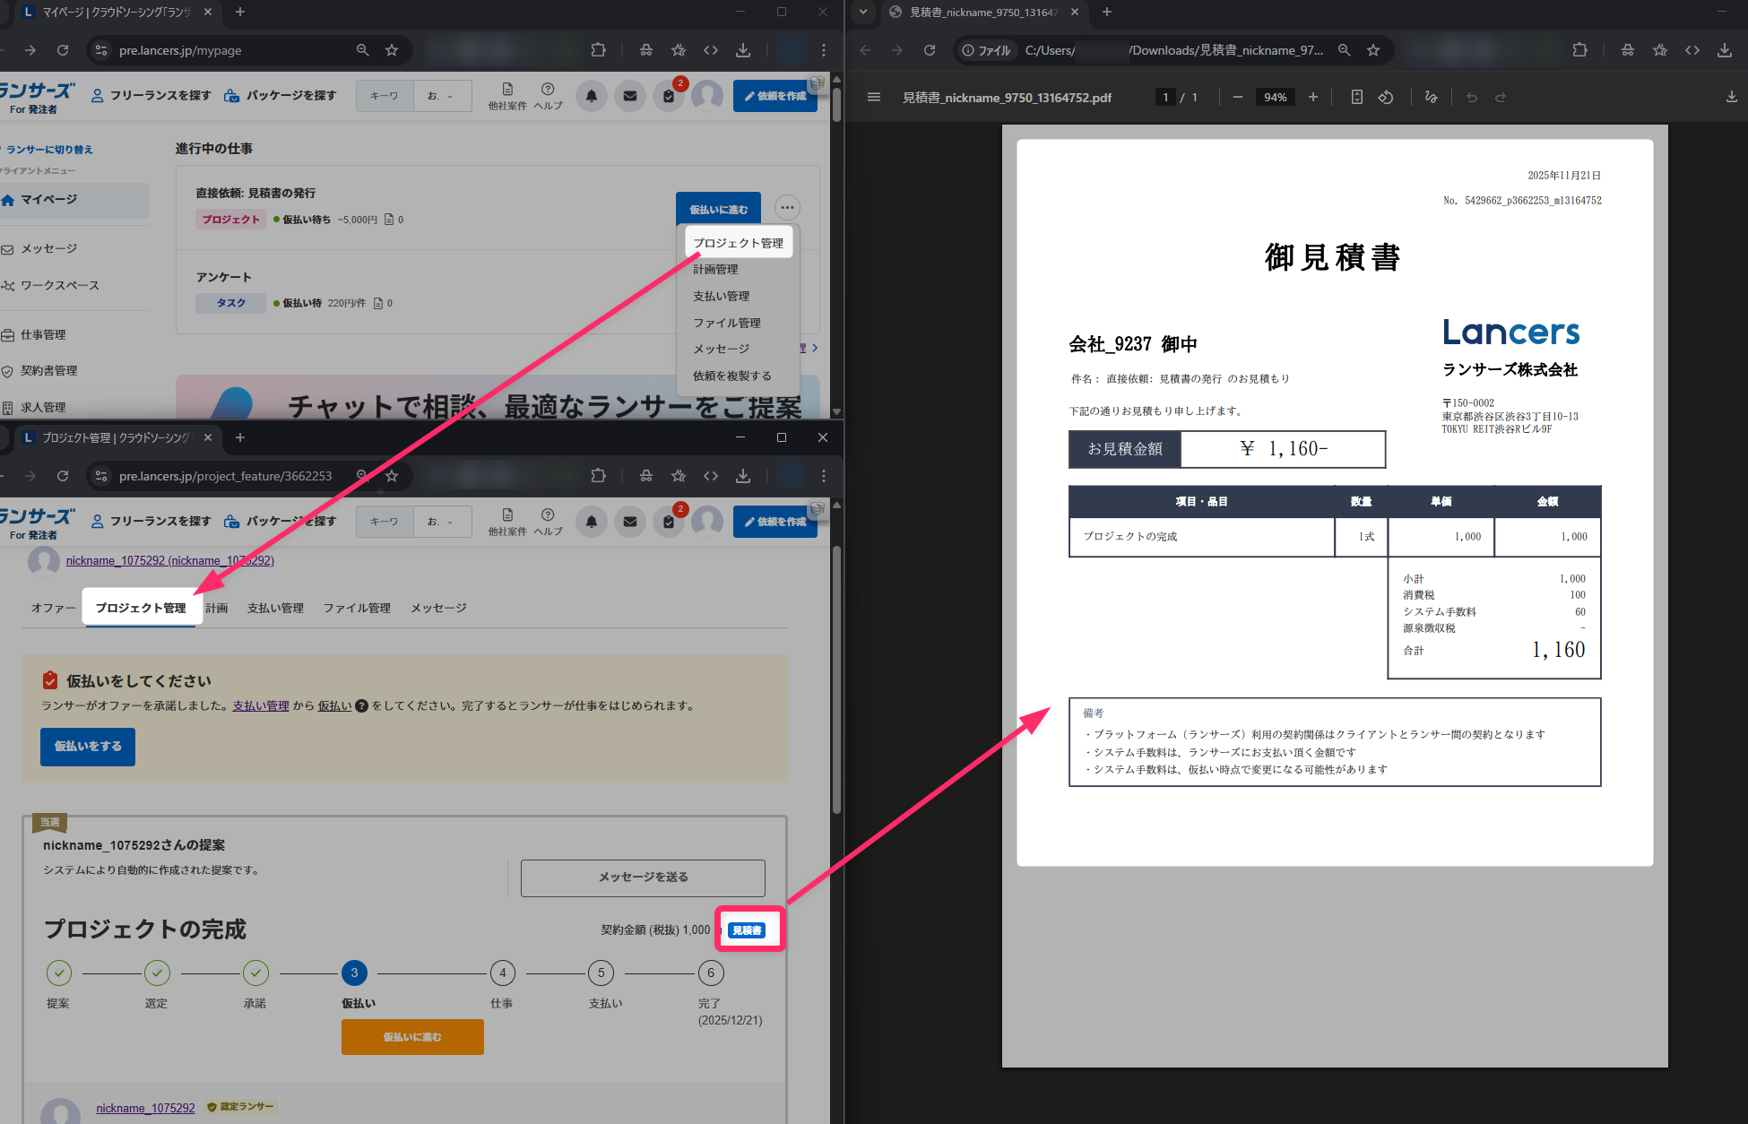The height and width of the screenshot is (1124, 1748).
Task: Open extensions puzzle icon in PDF window
Action: [x=1579, y=50]
